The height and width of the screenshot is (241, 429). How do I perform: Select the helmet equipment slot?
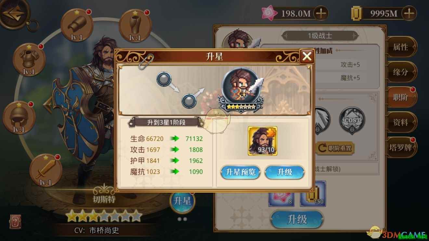click(x=19, y=117)
